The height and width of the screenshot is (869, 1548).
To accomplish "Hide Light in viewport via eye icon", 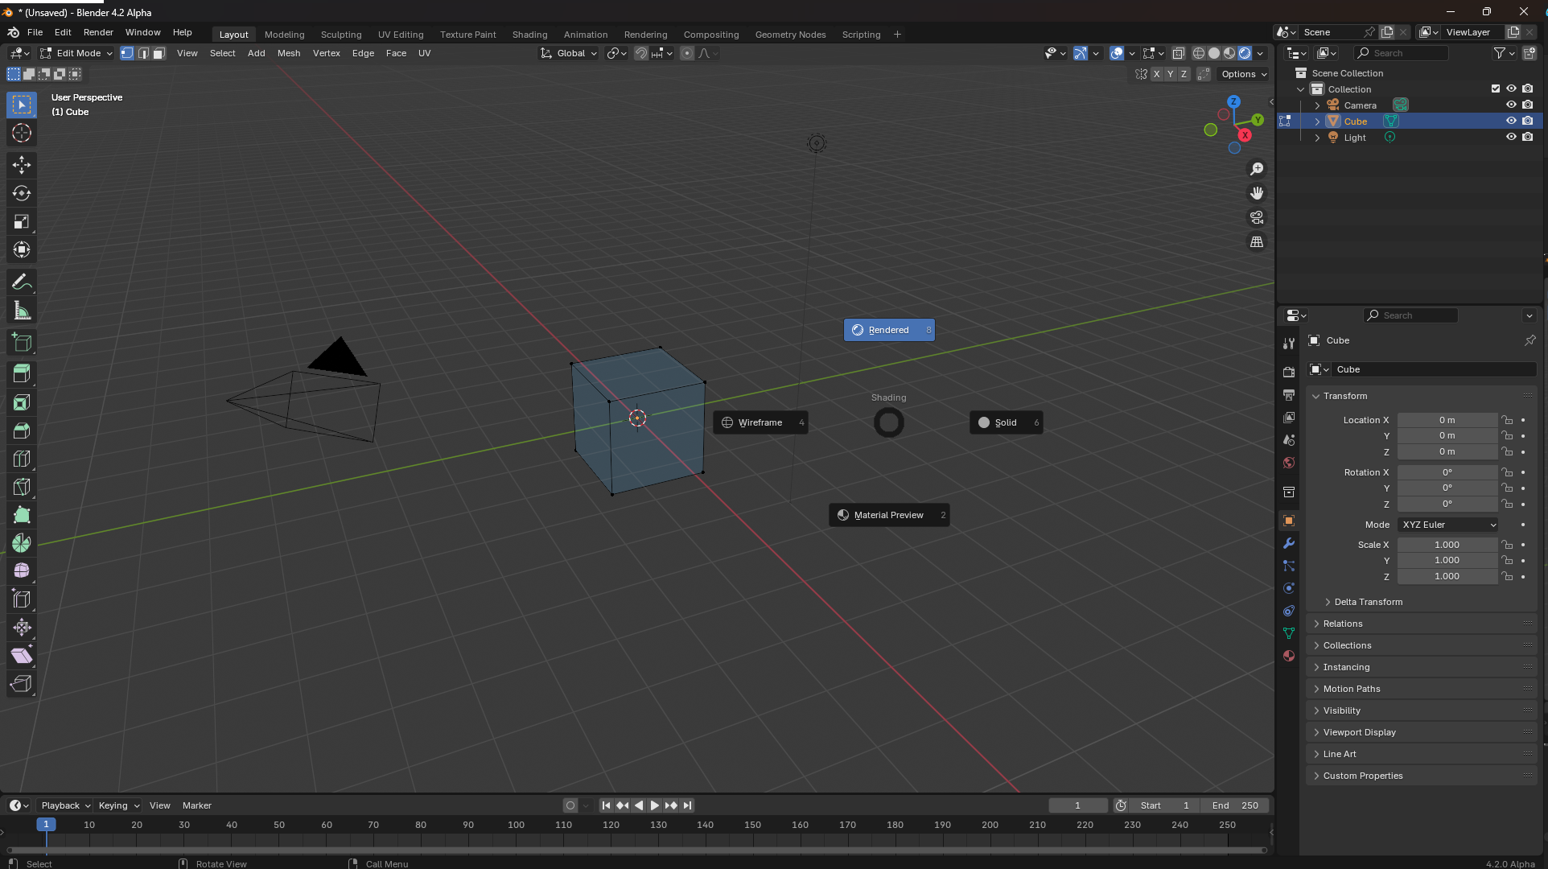I will [1511, 137].
